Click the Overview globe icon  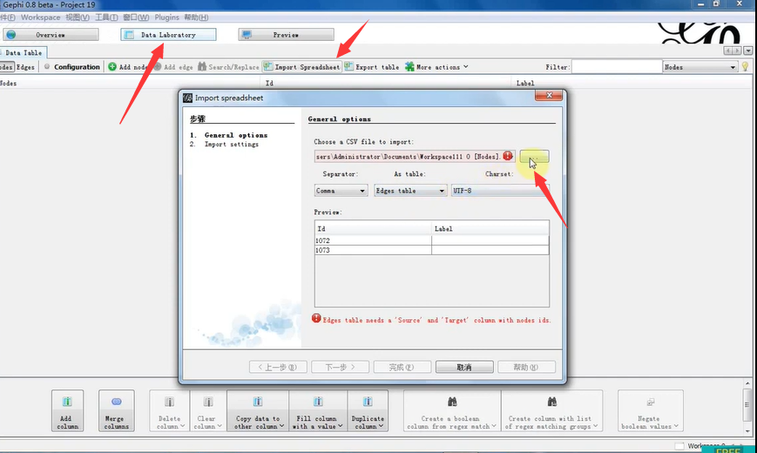(x=11, y=35)
